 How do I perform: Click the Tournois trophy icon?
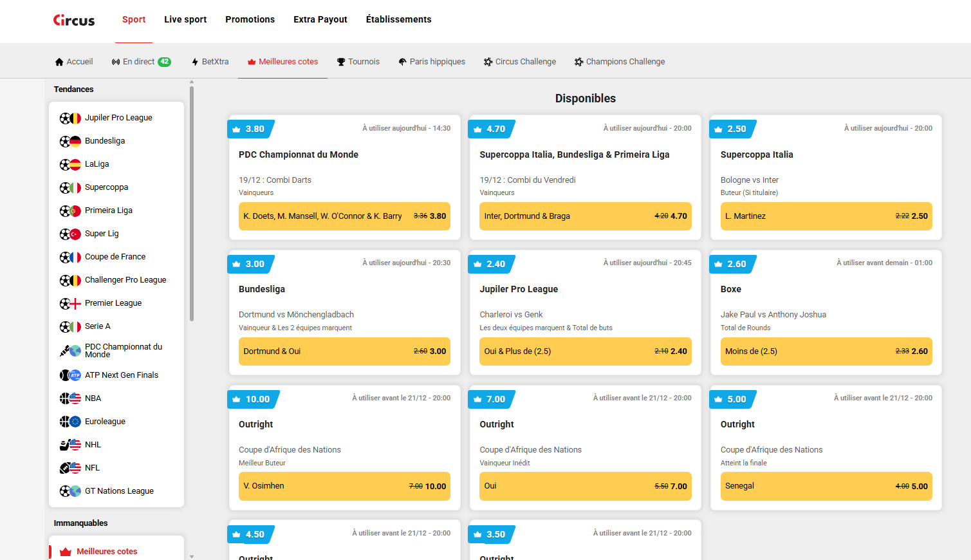click(x=341, y=62)
